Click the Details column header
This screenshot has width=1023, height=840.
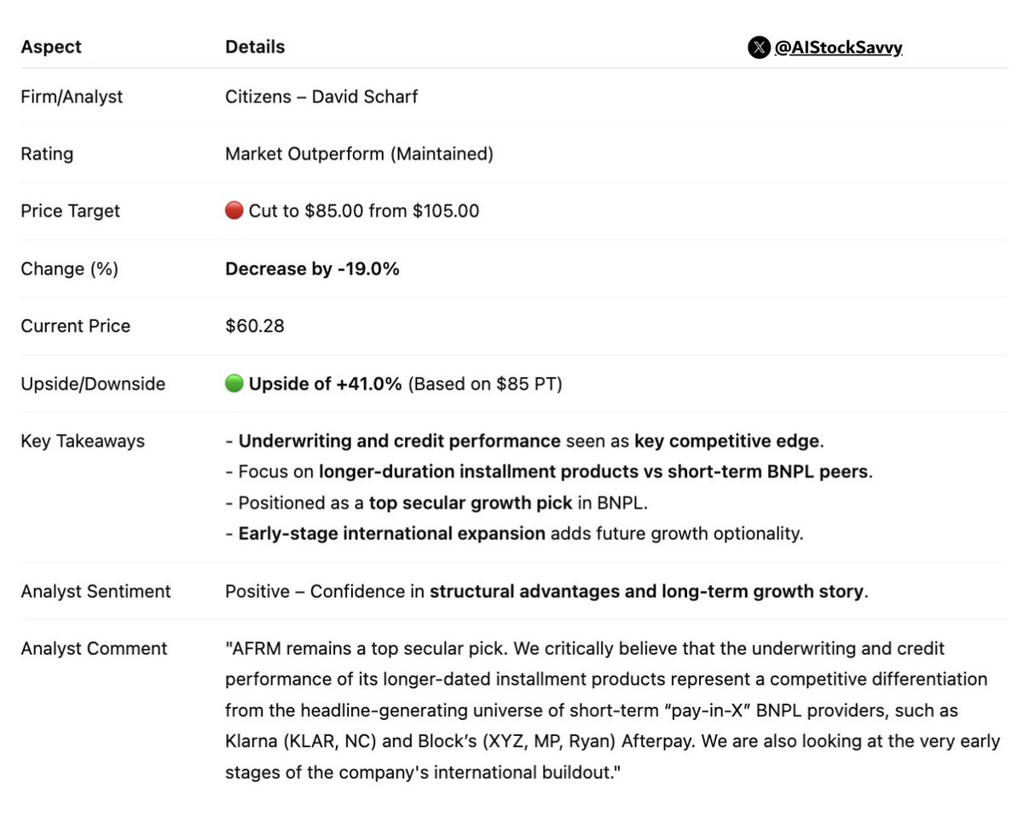click(255, 47)
